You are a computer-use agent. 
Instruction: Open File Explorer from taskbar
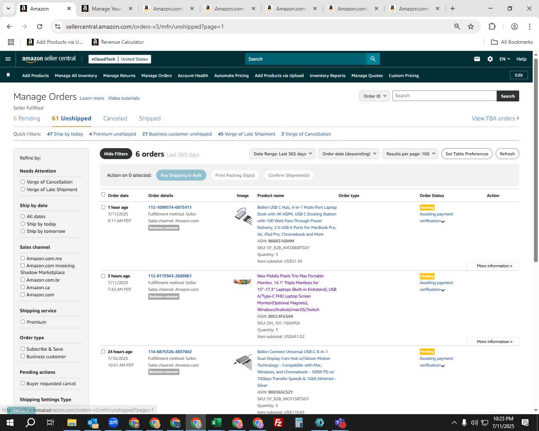pyautogui.click(x=72, y=423)
